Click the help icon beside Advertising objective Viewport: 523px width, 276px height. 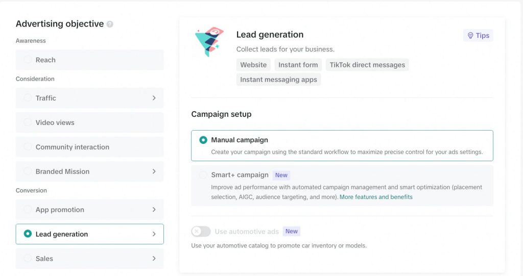110,24
